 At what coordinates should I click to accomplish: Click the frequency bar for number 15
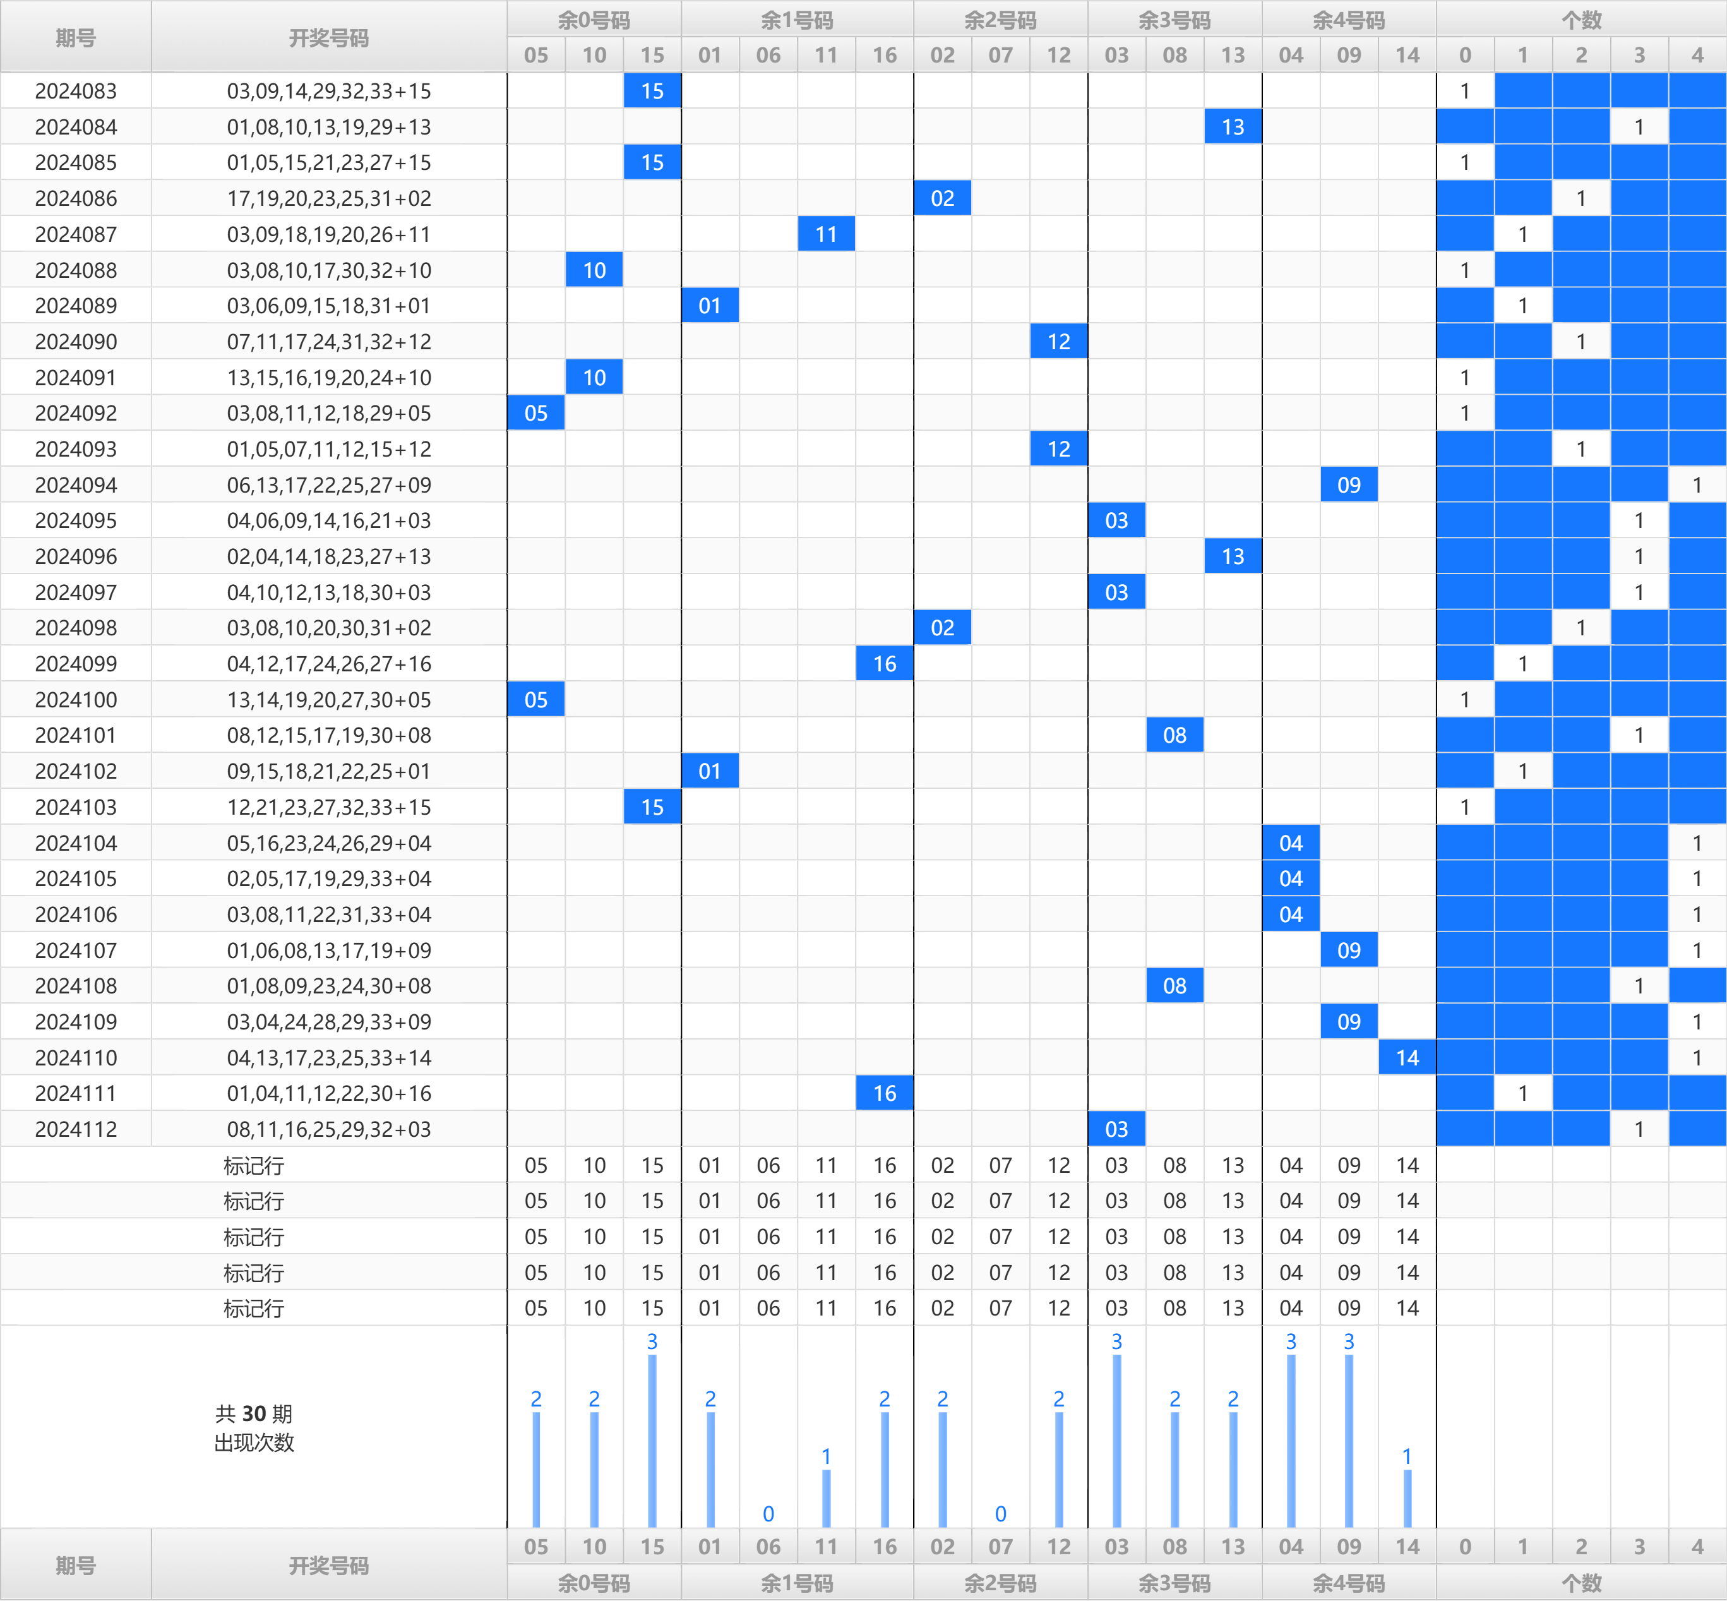(x=652, y=1441)
